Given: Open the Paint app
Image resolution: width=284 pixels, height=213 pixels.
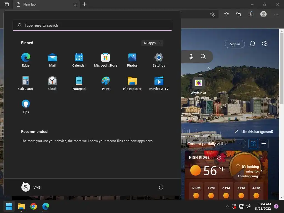Looking at the screenshot, I should pos(106,83).
